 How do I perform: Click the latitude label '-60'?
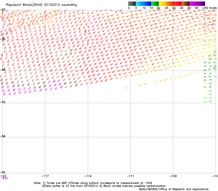tap(3, 172)
